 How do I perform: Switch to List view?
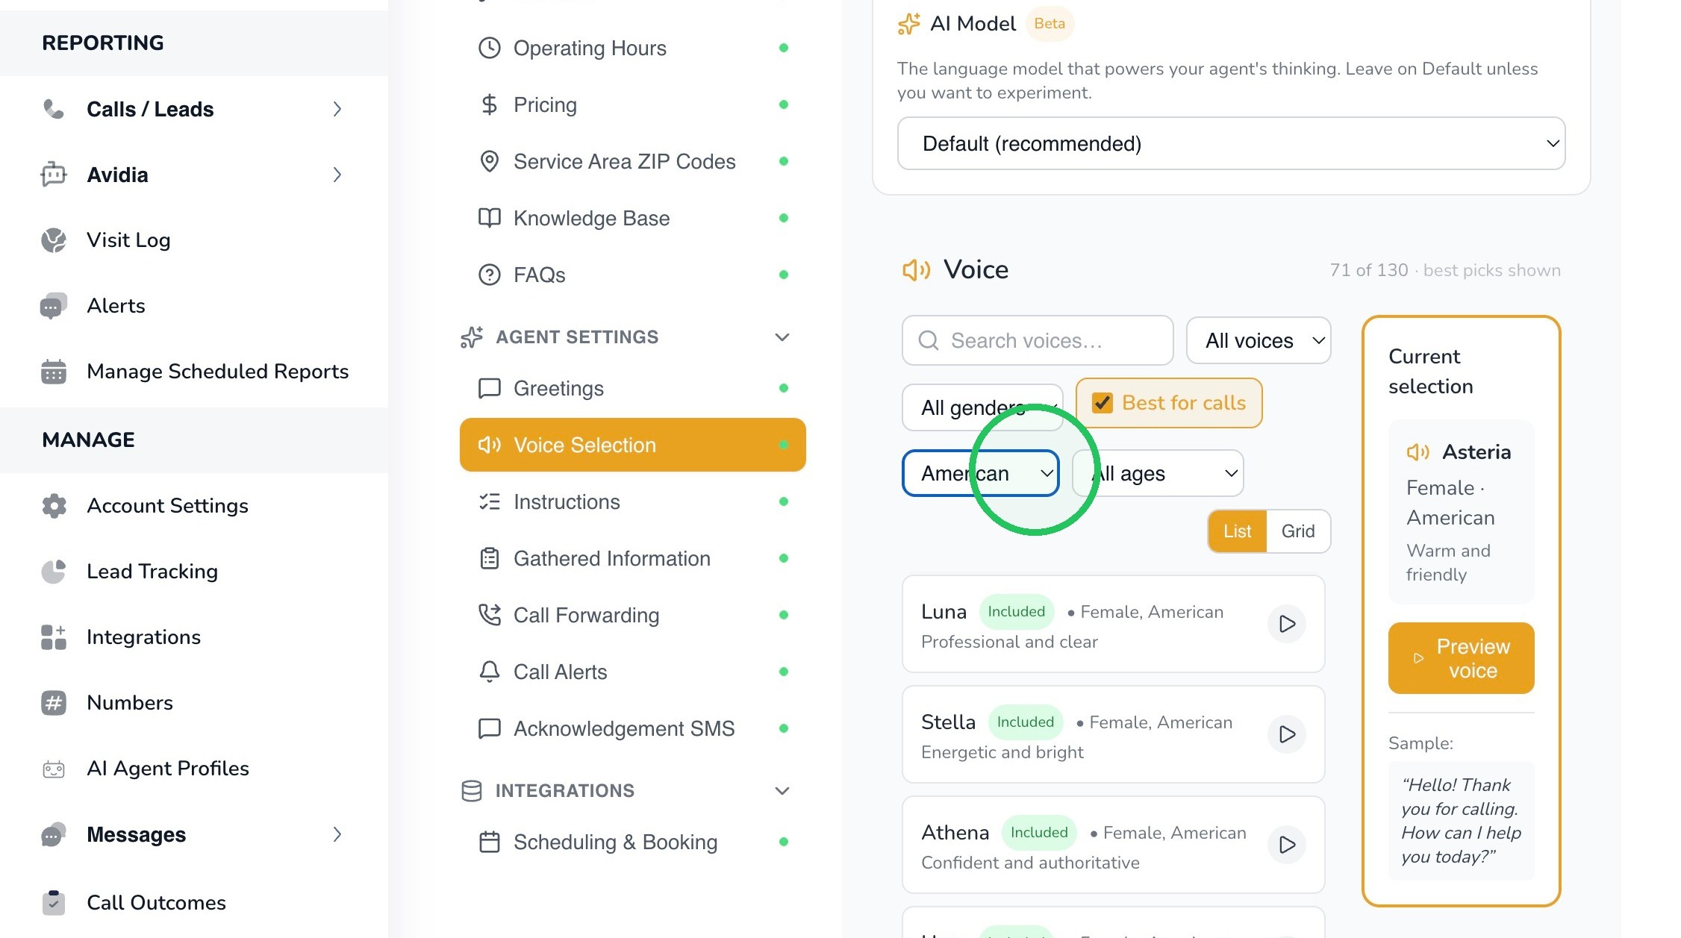coord(1238,531)
